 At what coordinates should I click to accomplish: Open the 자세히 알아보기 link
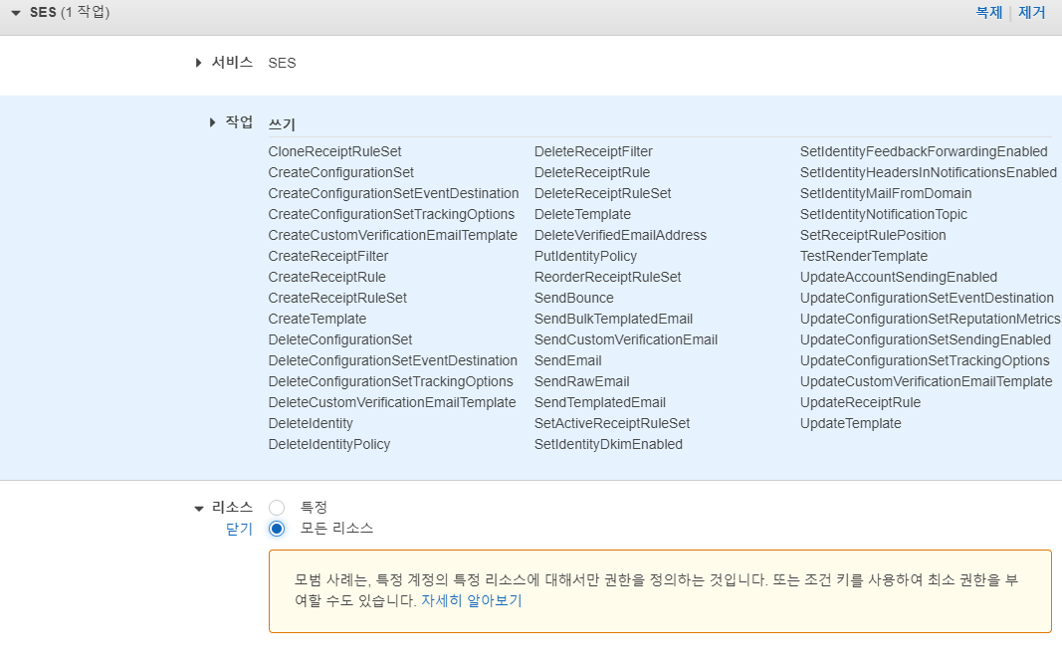[x=472, y=600]
